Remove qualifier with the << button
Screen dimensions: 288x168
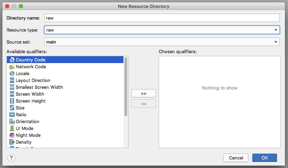144,104
